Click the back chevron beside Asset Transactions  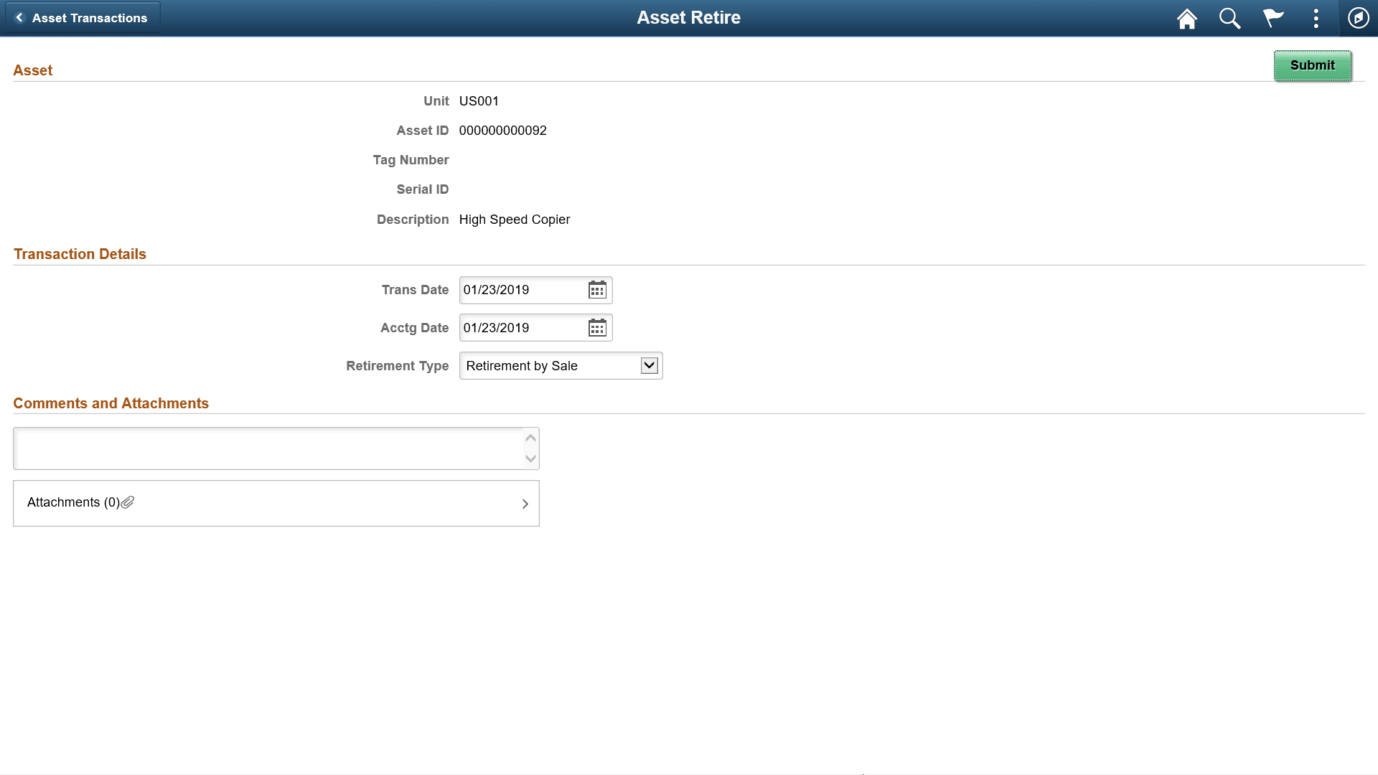click(x=20, y=17)
